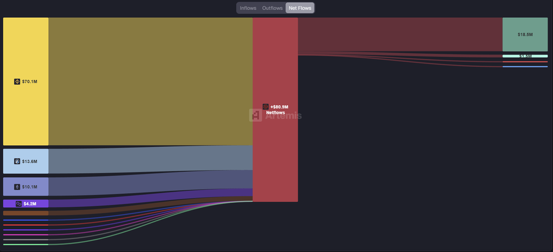Click the Polygon icon next to $4.2M

coord(19,203)
